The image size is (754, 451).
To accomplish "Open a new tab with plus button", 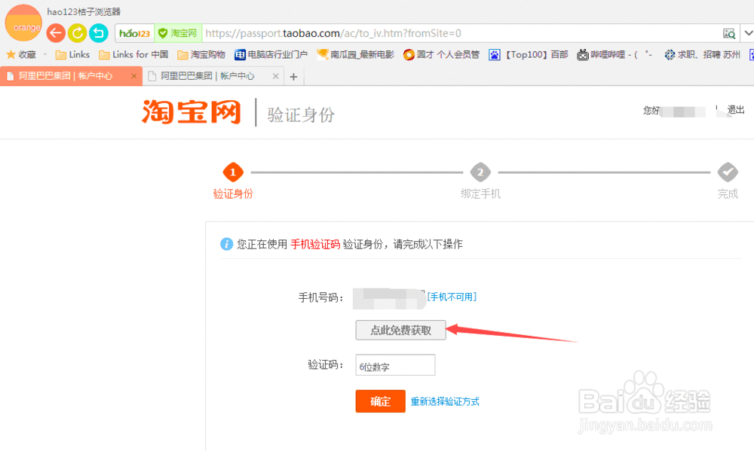I will tap(293, 76).
